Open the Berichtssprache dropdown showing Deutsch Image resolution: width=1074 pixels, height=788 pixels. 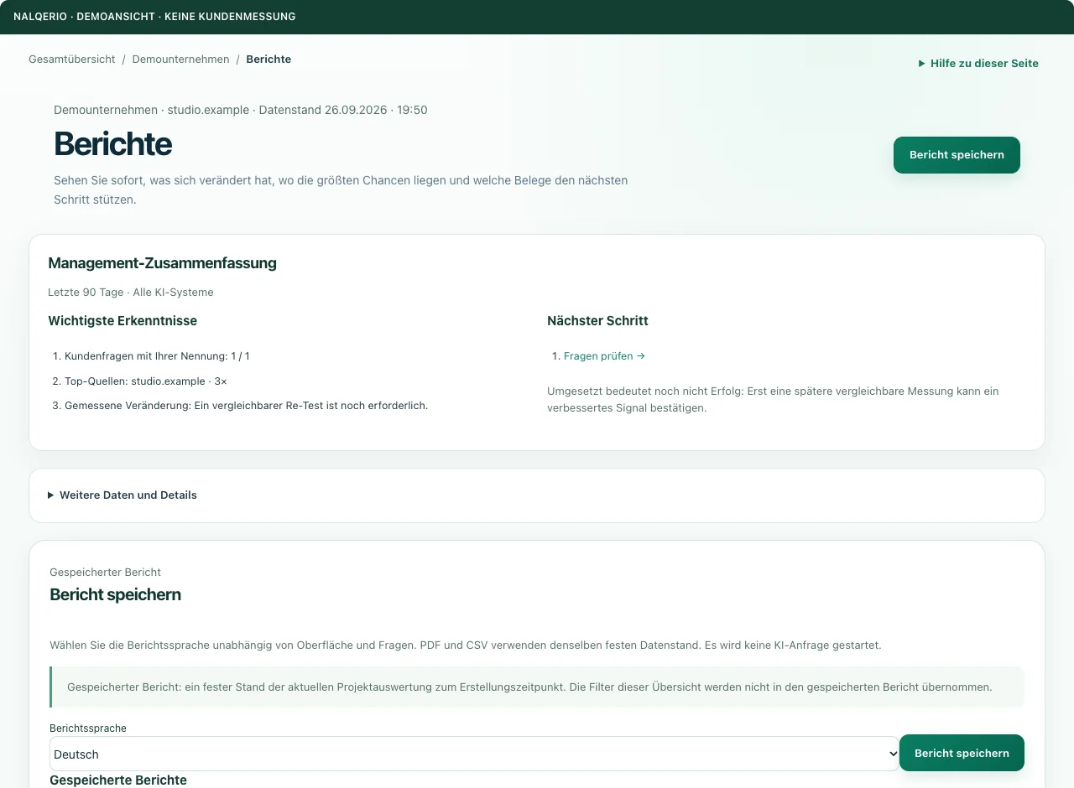tap(474, 754)
